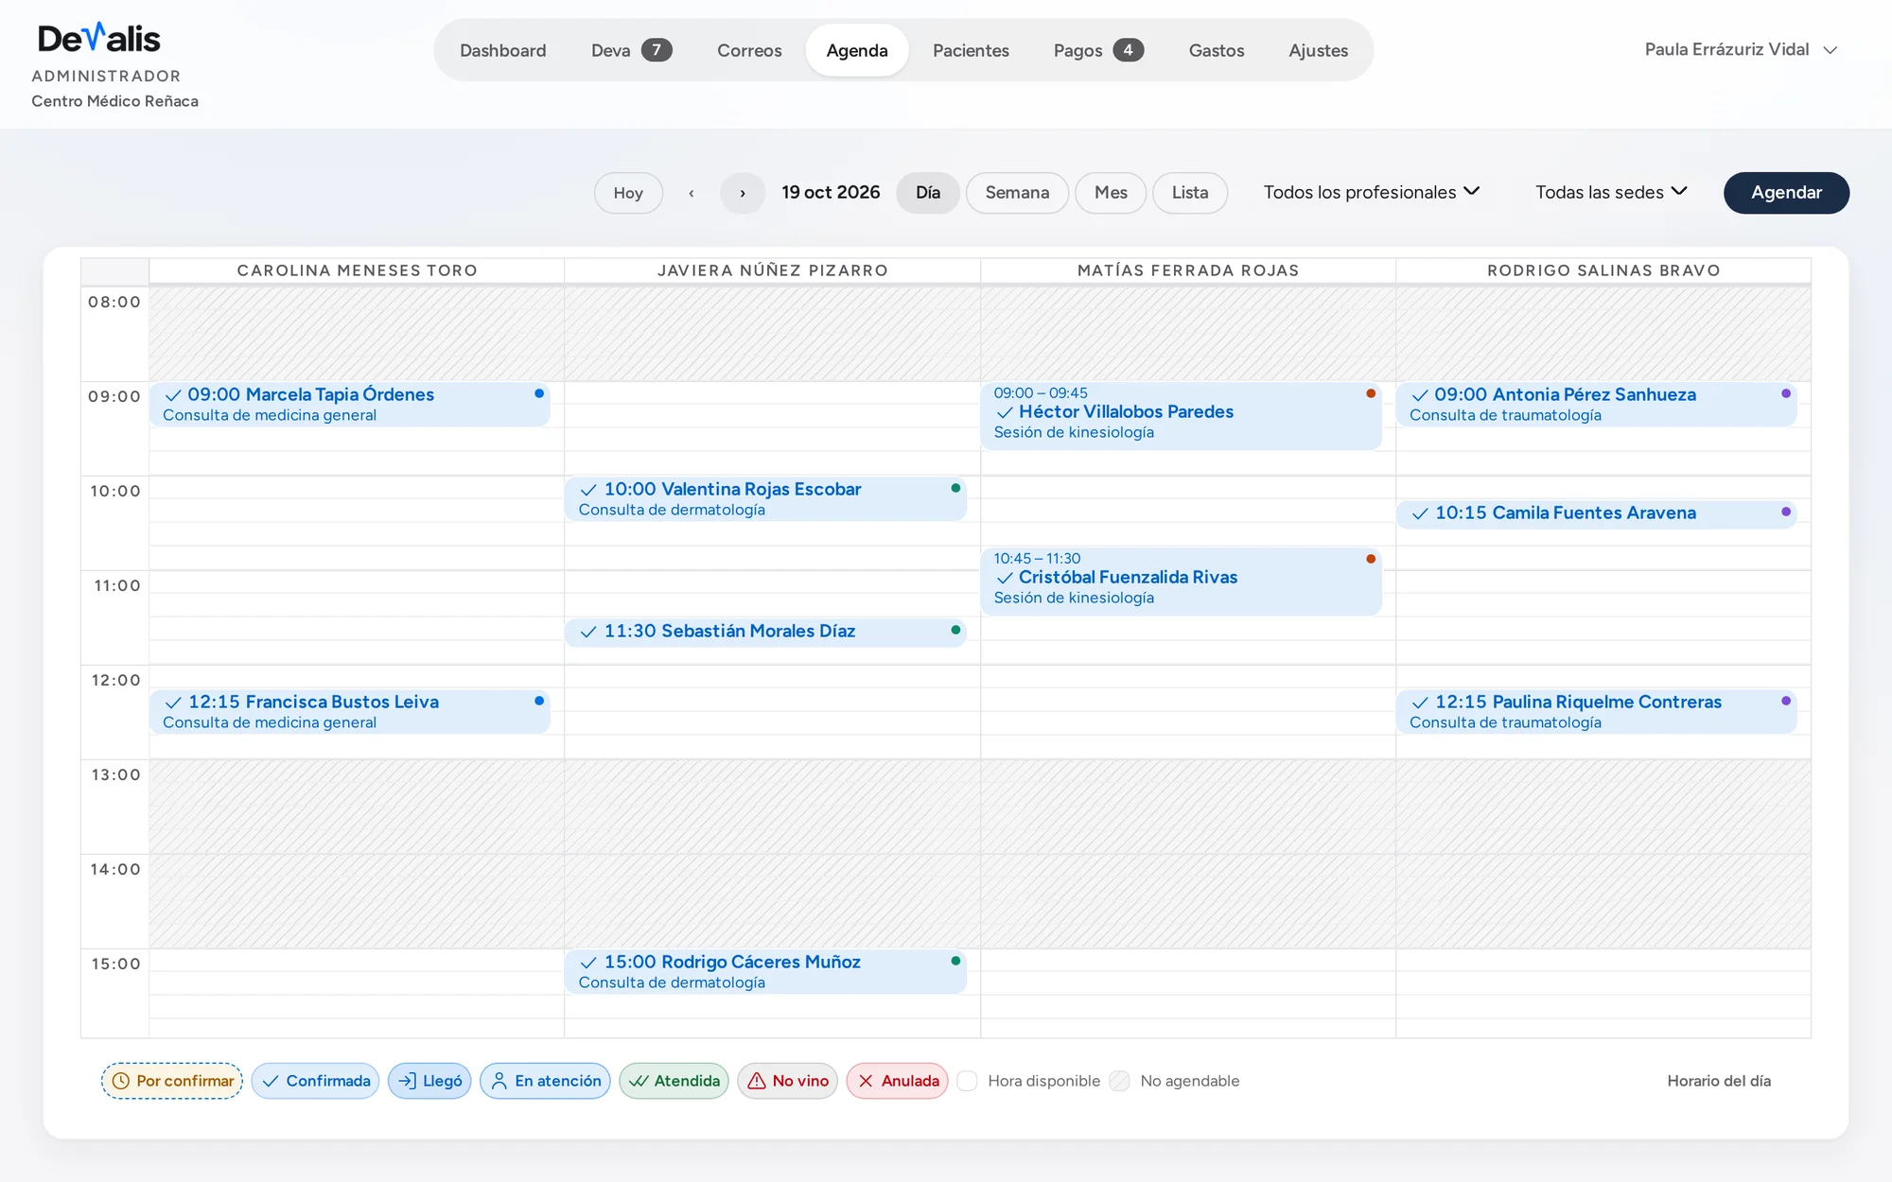1892x1182 pixels.
Task: Click the double-check icon on Atendida
Action: pyautogui.click(x=639, y=1081)
